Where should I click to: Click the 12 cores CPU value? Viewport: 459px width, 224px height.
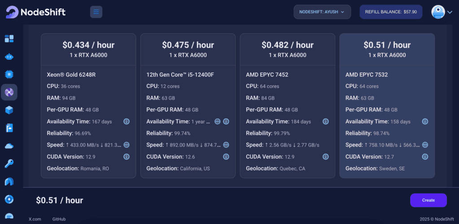click(170, 87)
